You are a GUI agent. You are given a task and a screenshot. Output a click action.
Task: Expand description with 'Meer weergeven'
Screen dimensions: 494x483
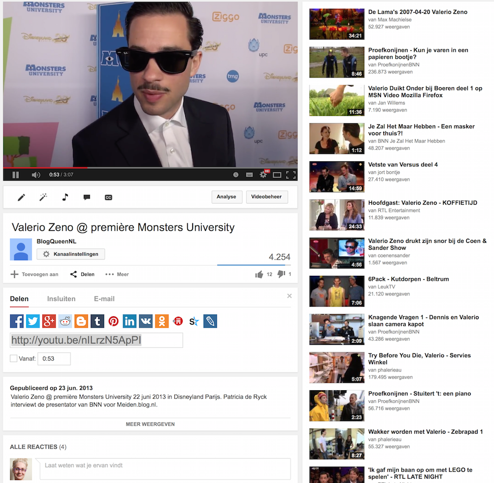tap(150, 424)
